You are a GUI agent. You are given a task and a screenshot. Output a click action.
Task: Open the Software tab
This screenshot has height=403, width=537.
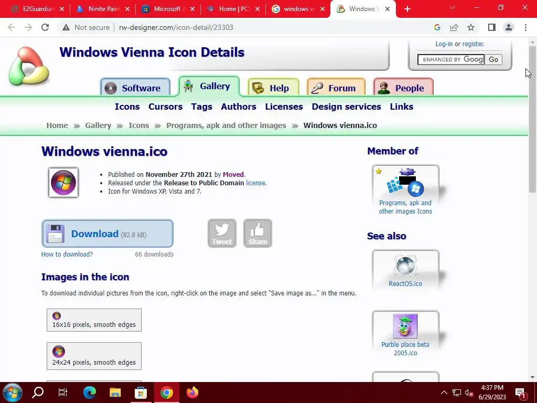(x=136, y=88)
